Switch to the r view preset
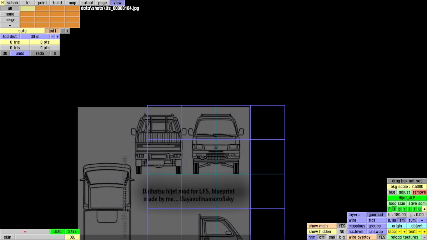This screenshot has height=240, width=427. [x=404, y=209]
